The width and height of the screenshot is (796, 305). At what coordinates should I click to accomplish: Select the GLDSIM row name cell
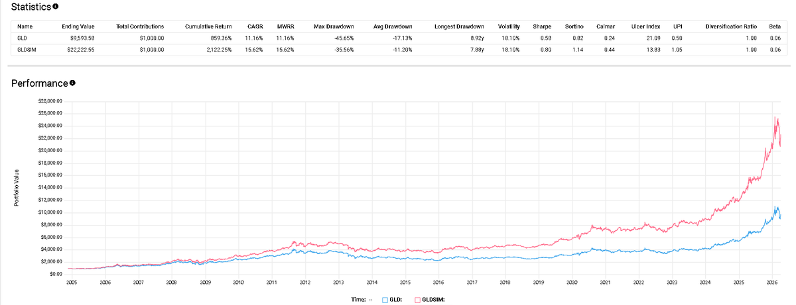27,50
